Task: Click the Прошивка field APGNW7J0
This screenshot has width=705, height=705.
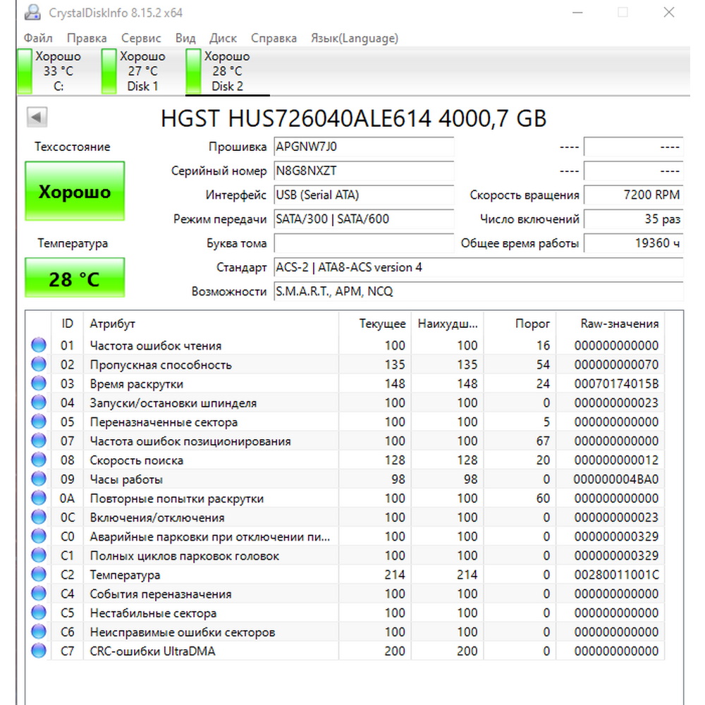Action: pos(364,147)
